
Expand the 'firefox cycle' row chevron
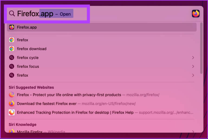[x=193, y=57]
